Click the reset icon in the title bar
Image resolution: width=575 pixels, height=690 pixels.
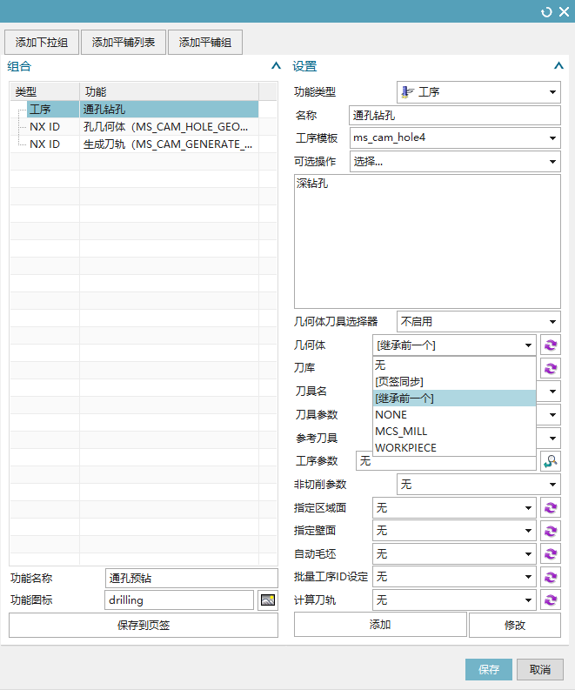(546, 12)
